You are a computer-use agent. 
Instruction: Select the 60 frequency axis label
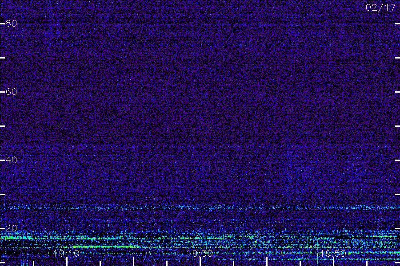coord(11,92)
